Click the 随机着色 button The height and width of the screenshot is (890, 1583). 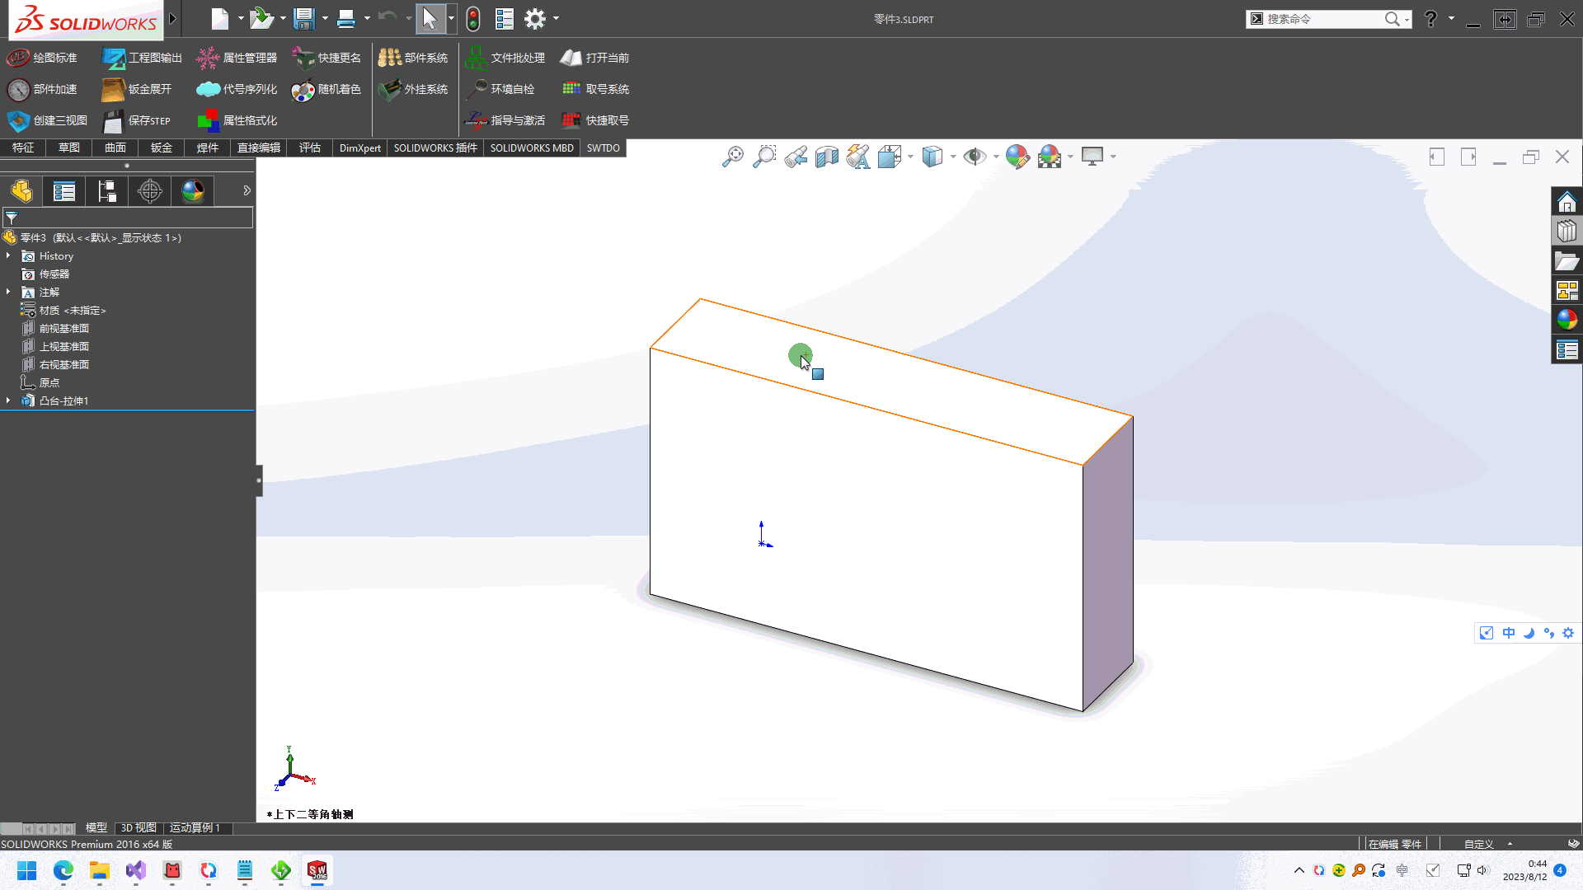click(327, 89)
